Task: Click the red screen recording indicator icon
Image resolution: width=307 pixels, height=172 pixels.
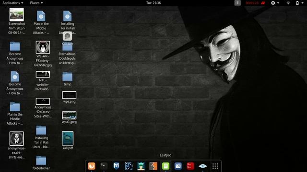Action: tap(263, 3)
